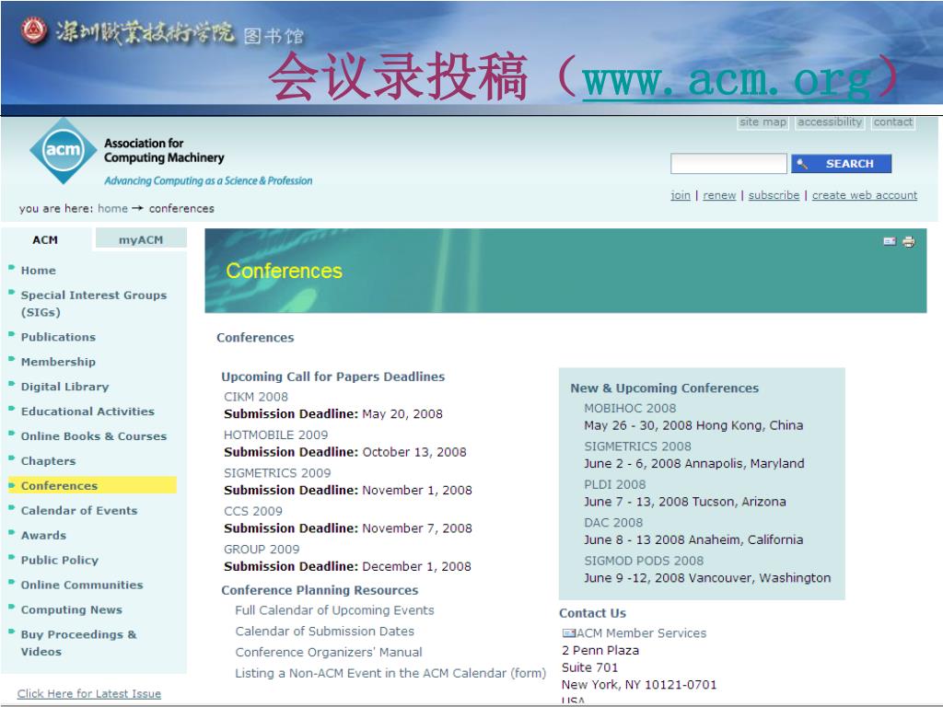Click 'Upcoming Call for Papers Deadlines' heading
Image resolution: width=943 pixels, height=707 pixels.
point(333,377)
